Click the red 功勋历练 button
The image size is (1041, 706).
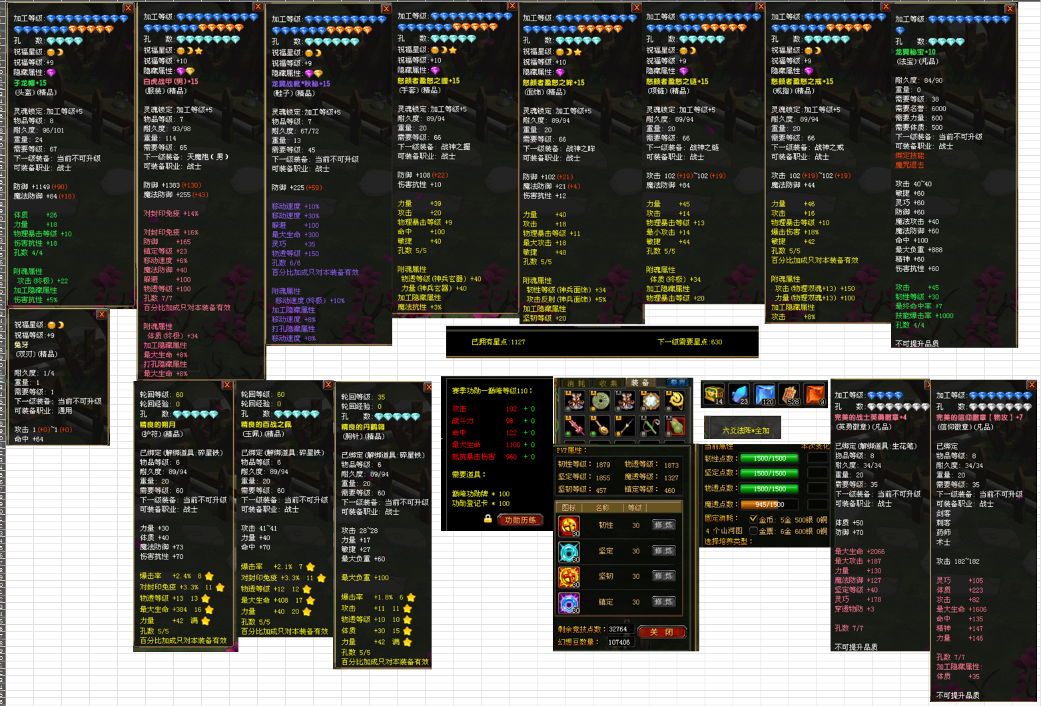pyautogui.click(x=521, y=520)
